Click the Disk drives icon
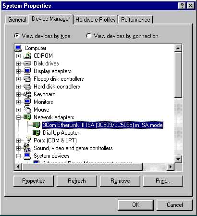 click(x=27, y=64)
